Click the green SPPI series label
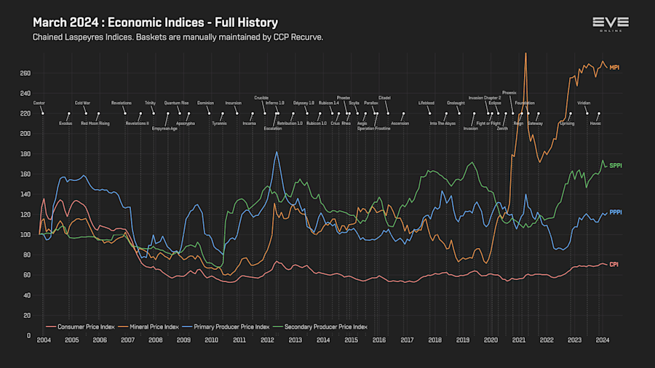Screen dimensions: 655x368 [615, 166]
